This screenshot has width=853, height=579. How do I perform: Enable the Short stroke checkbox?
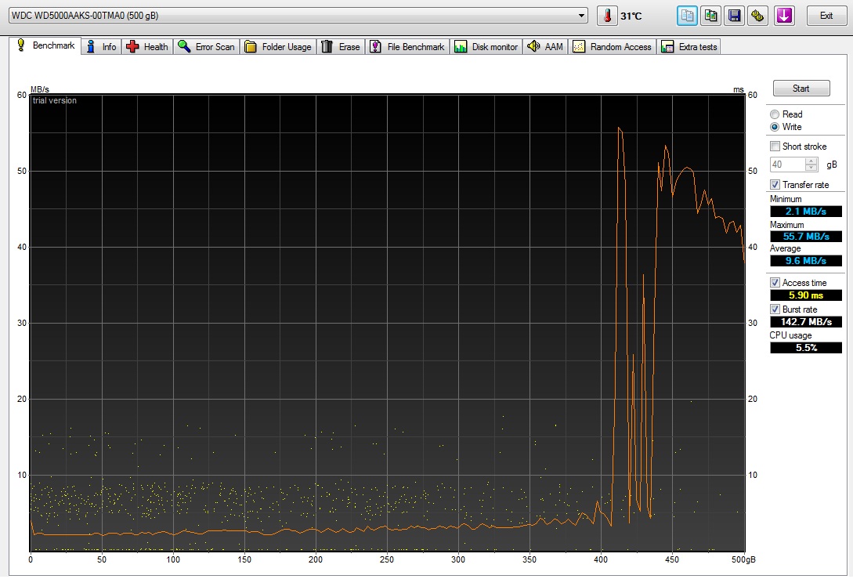pyautogui.click(x=775, y=147)
